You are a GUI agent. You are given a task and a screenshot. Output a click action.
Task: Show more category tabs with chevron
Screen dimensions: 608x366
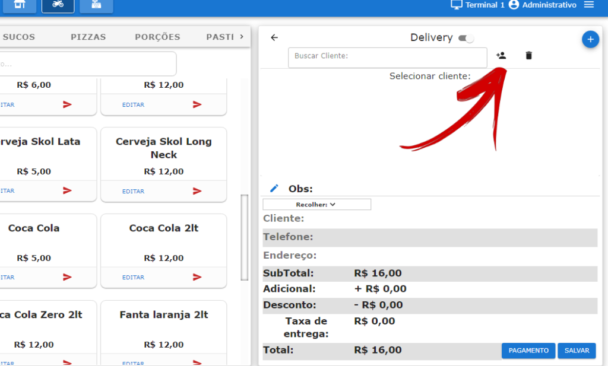242,36
